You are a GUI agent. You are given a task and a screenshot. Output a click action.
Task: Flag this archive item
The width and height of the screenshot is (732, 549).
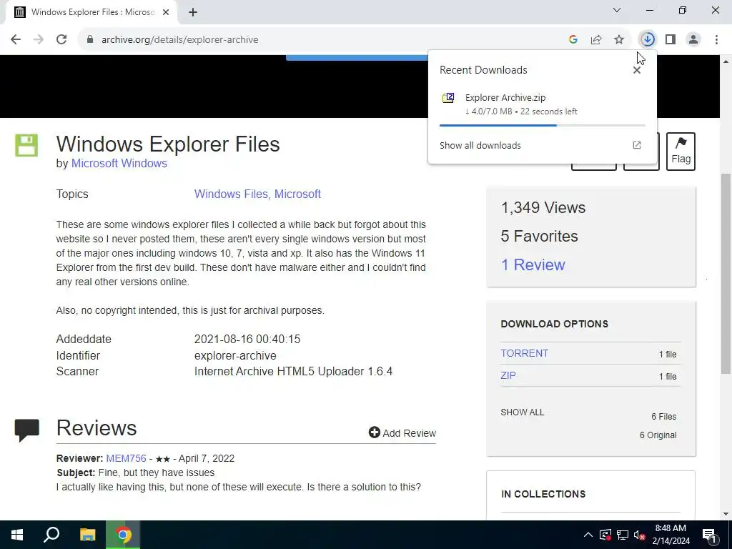click(x=681, y=152)
